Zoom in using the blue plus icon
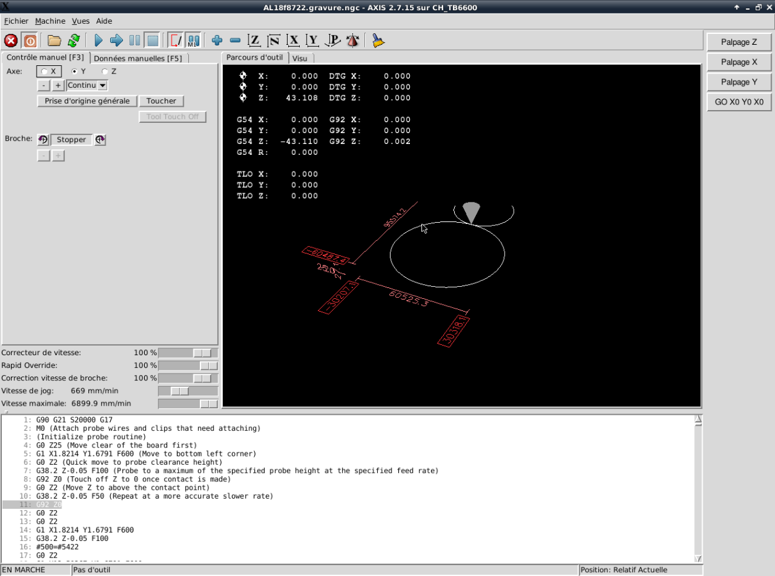 217,41
